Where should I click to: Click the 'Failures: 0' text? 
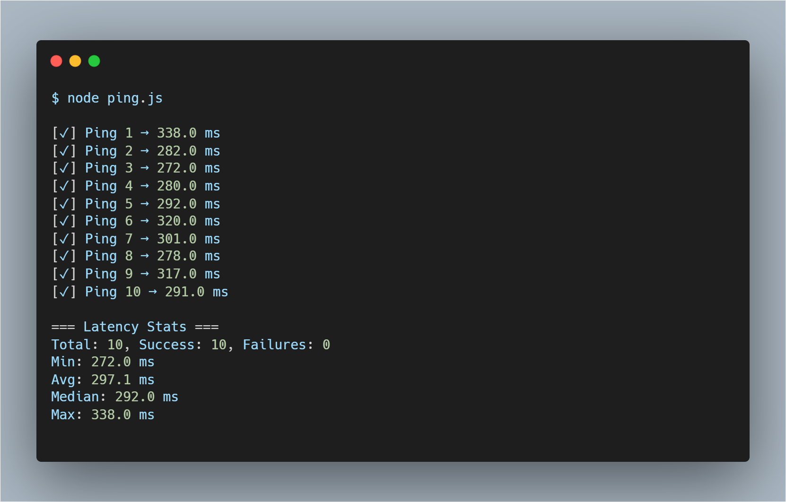286,345
